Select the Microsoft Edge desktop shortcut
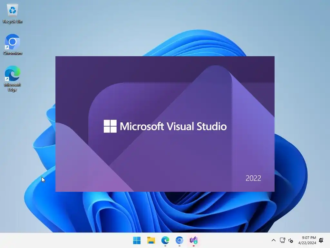The width and height of the screenshot is (330, 248). tap(13, 78)
